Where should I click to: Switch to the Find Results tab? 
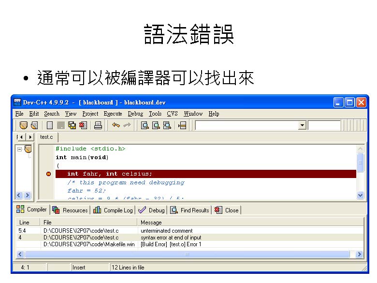(x=190, y=210)
